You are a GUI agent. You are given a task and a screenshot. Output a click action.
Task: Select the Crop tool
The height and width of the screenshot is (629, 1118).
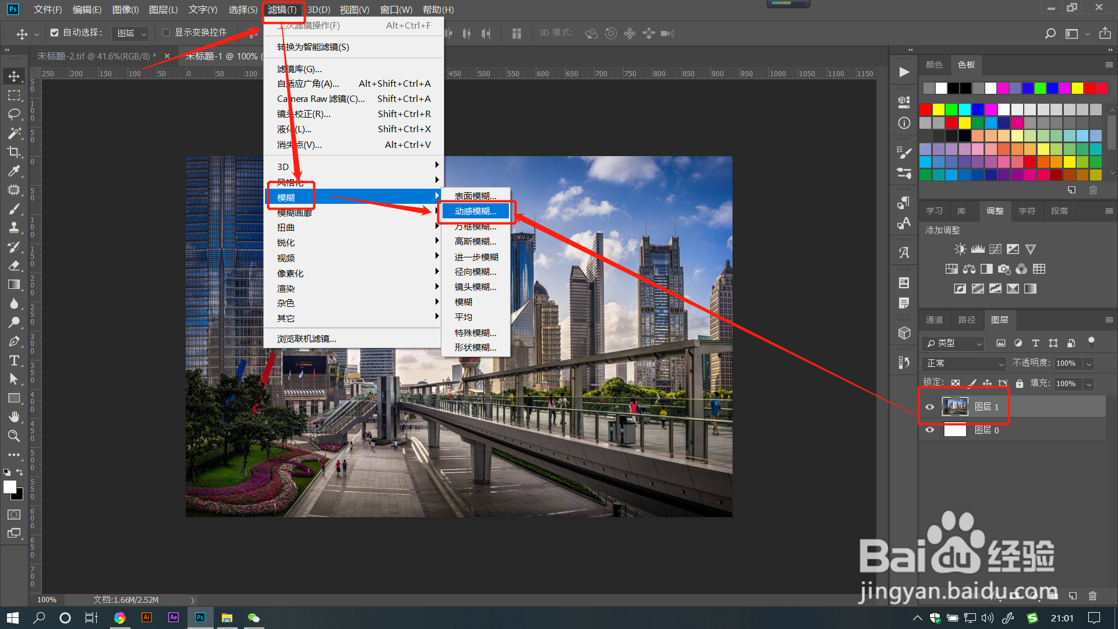[x=14, y=152]
